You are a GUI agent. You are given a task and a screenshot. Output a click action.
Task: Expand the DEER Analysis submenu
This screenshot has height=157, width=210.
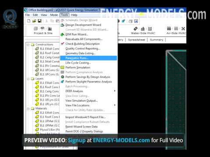click(x=88, y=91)
